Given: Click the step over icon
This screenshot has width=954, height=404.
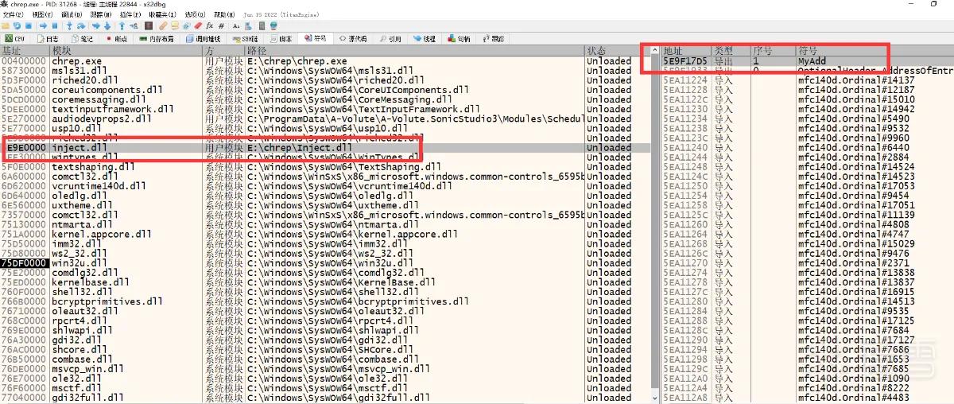Looking at the screenshot, I should [x=81, y=25].
